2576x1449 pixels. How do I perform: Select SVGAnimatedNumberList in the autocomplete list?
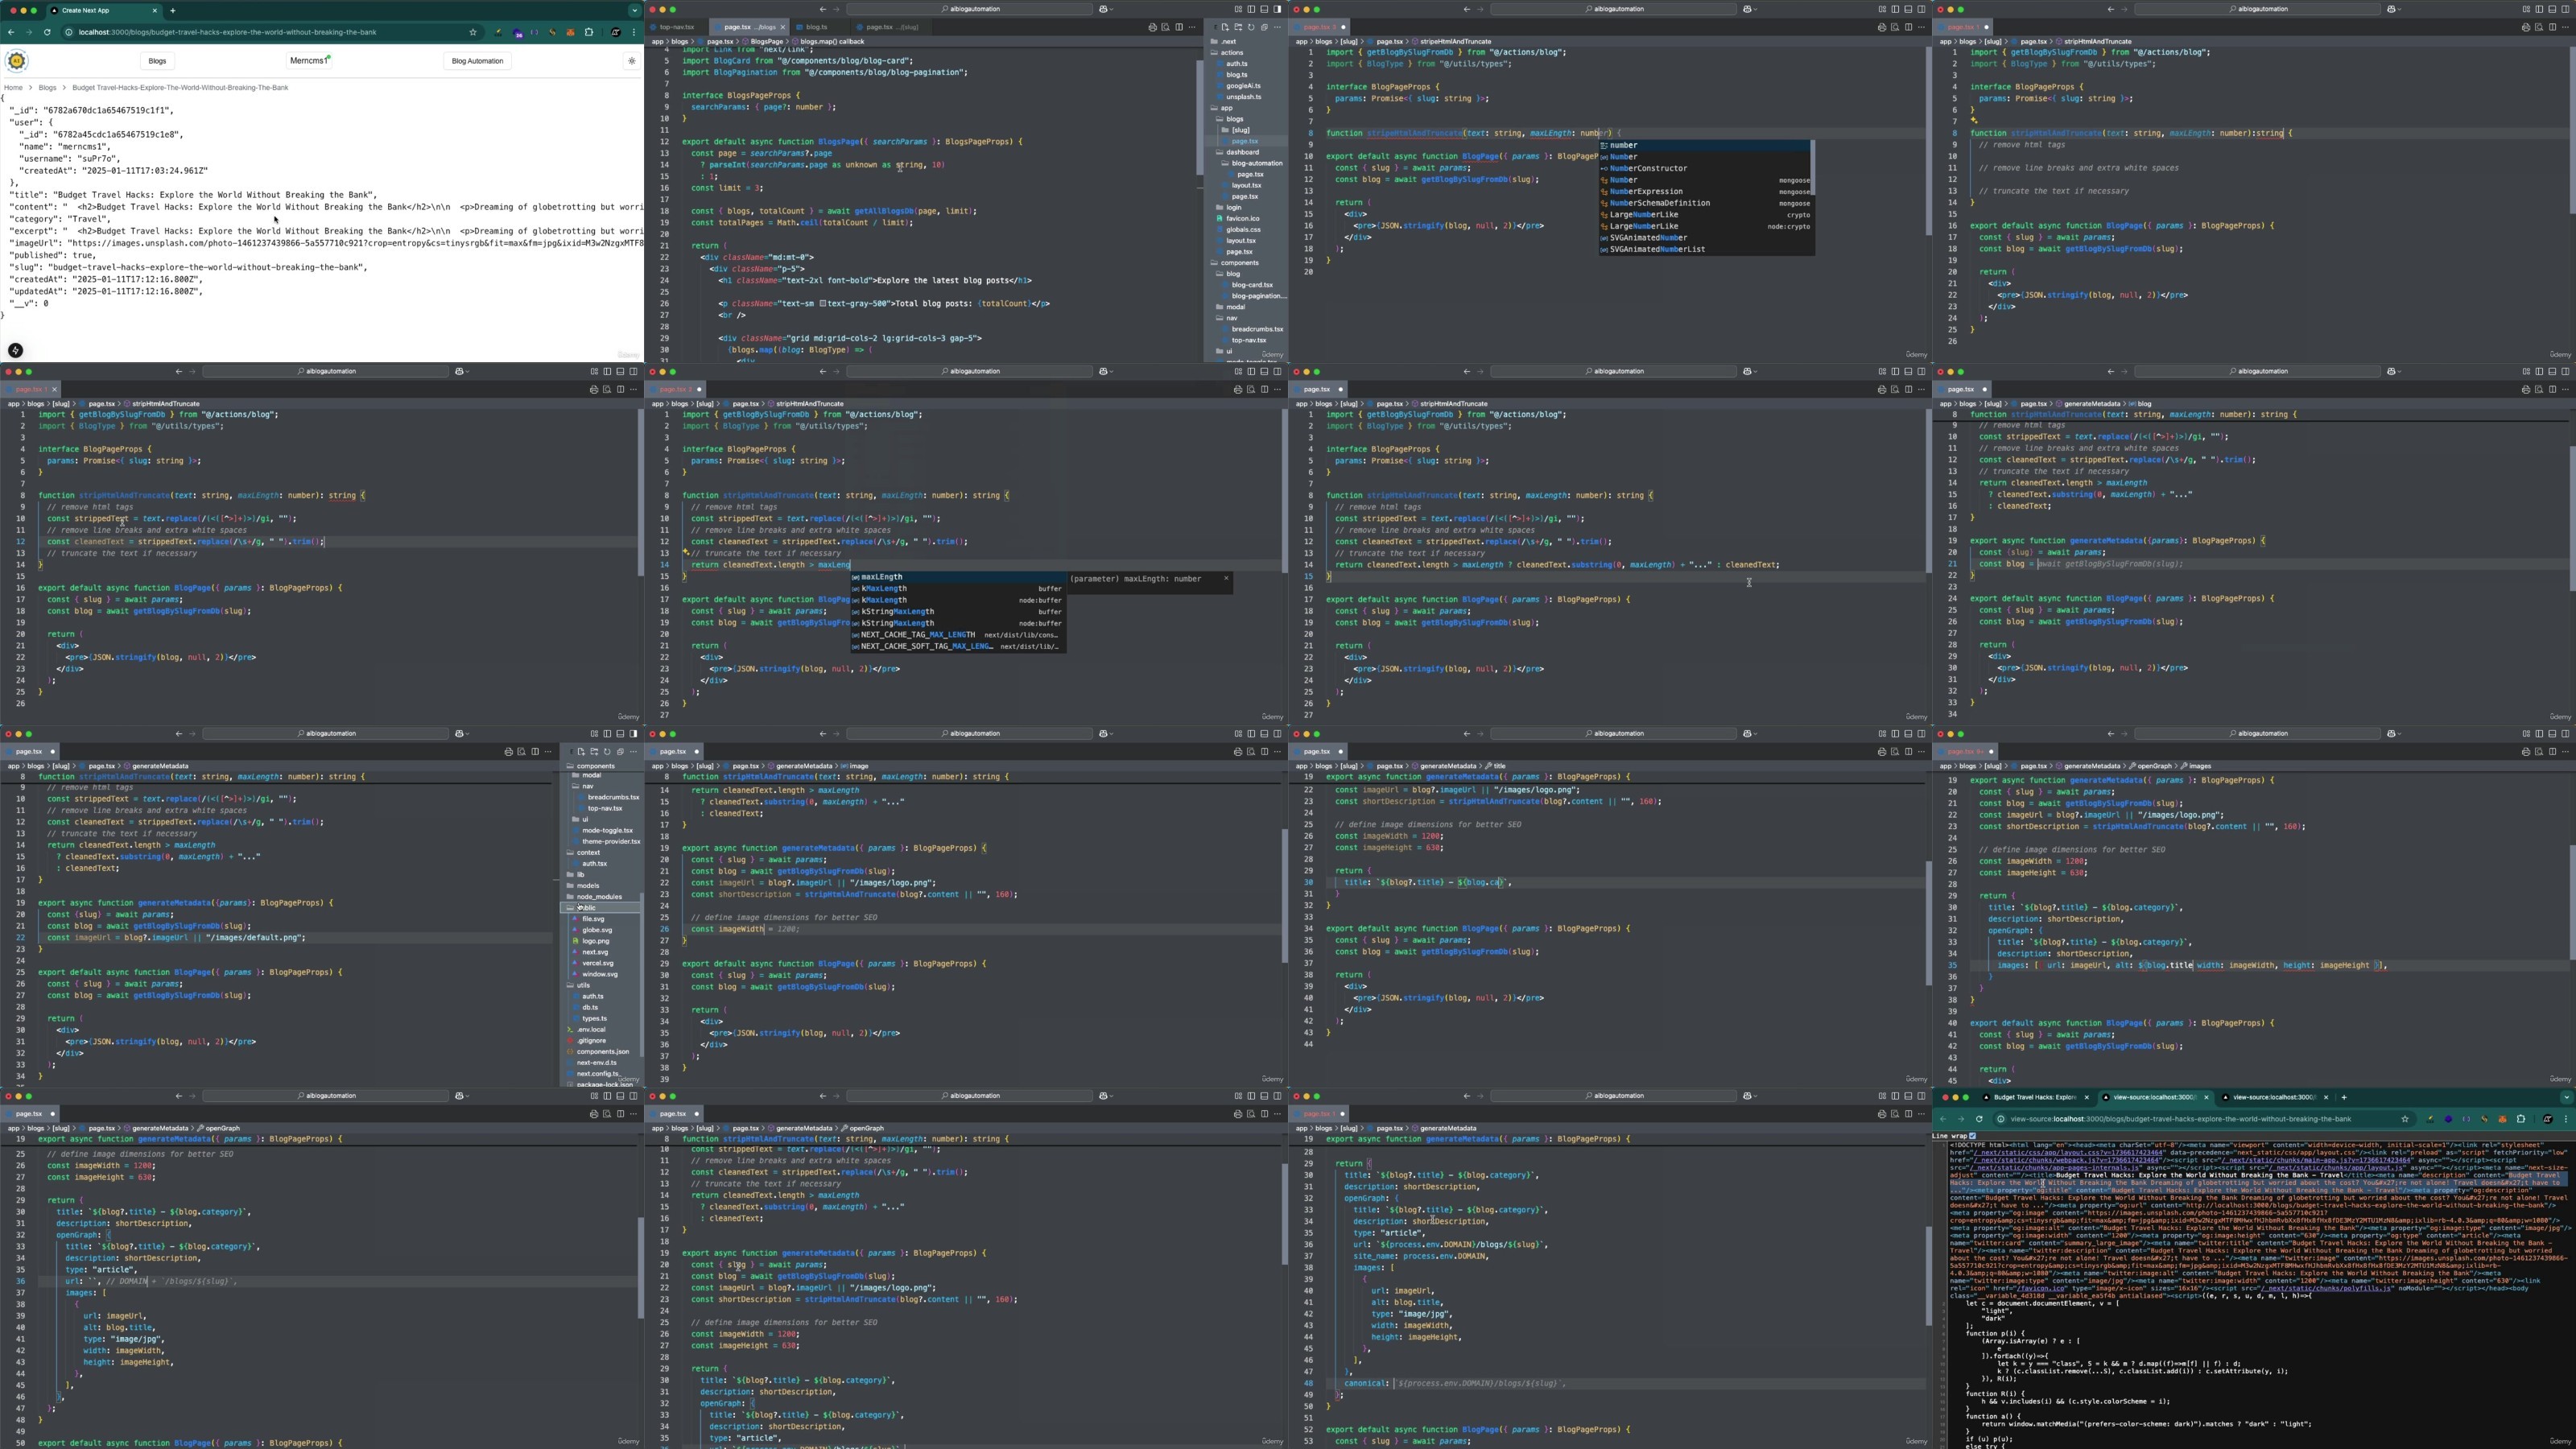tap(1706, 250)
